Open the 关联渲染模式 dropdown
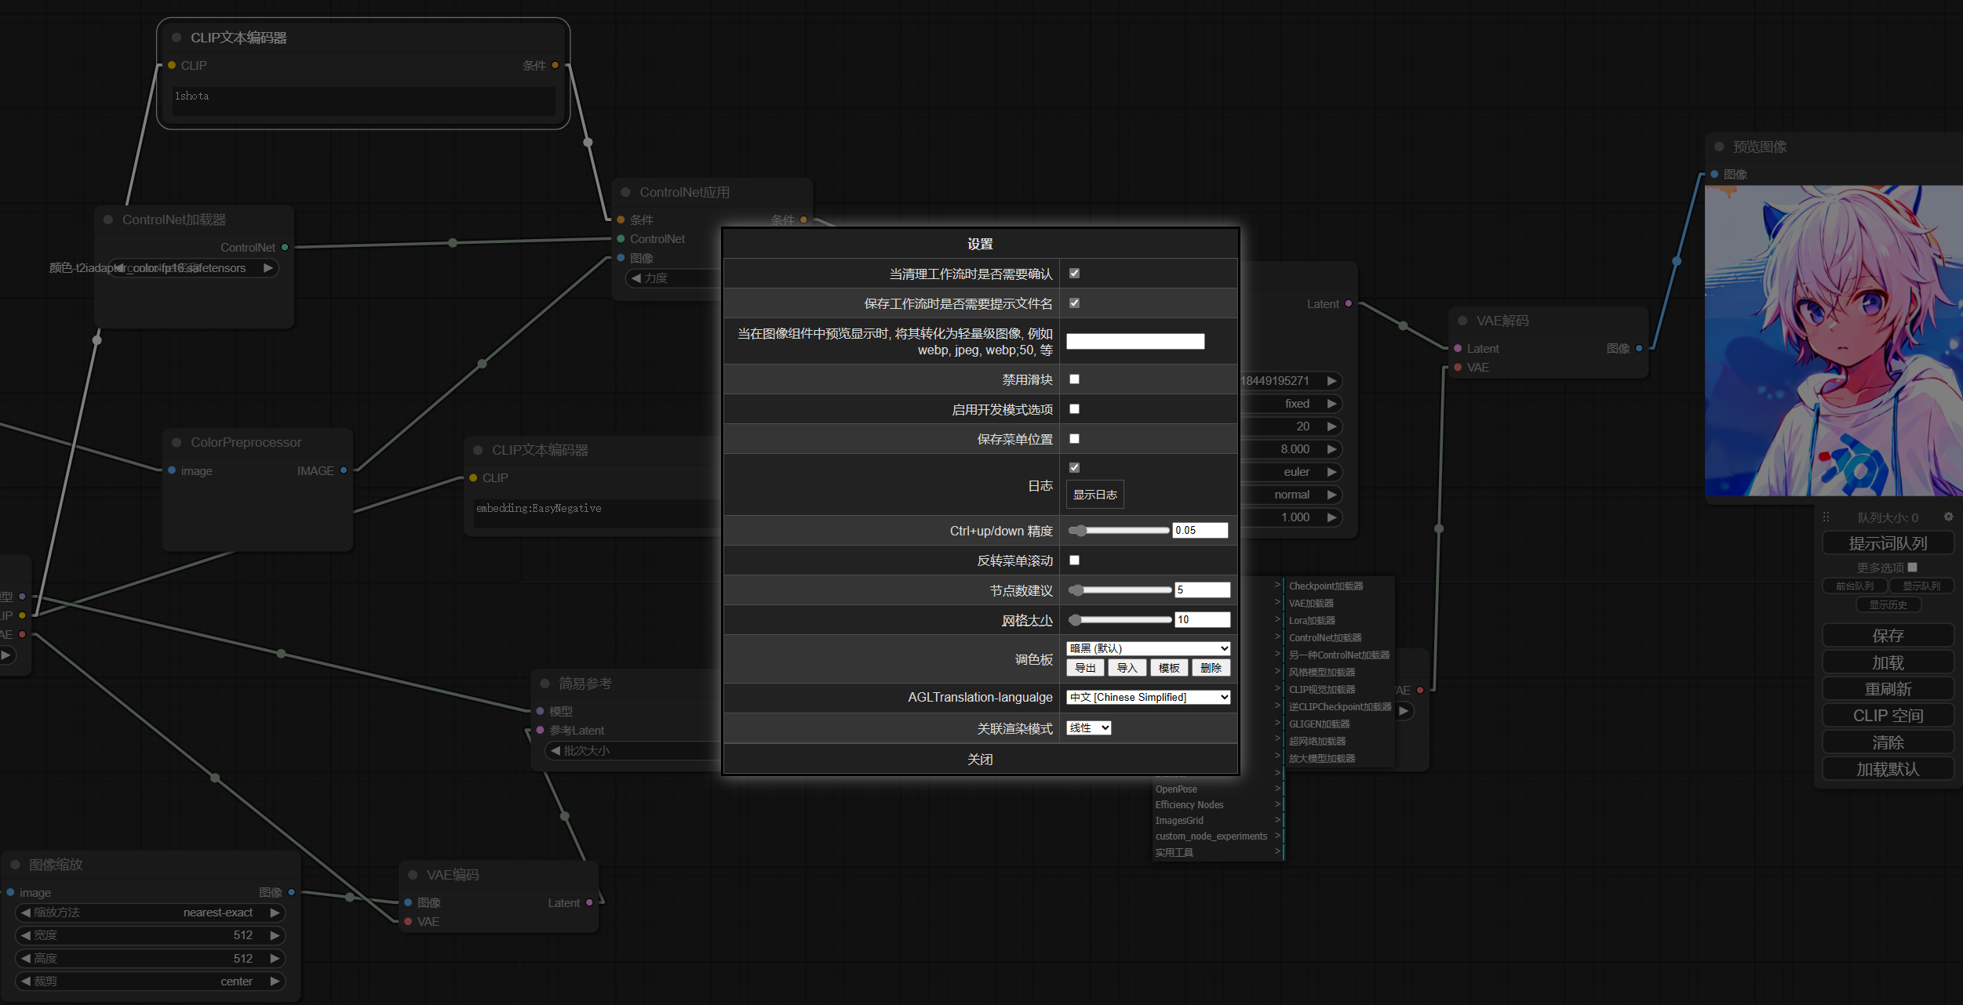This screenshot has height=1005, width=1963. point(1087,727)
